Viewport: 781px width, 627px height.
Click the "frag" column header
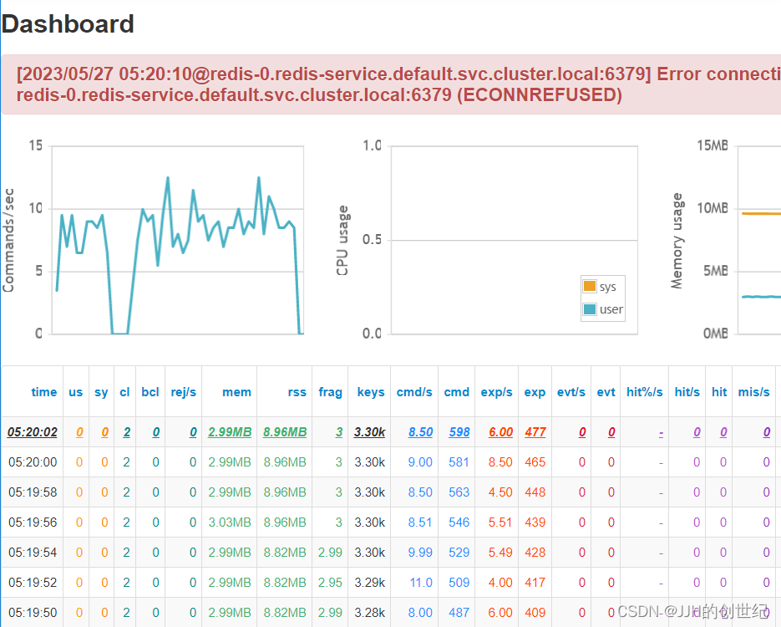pos(330,391)
